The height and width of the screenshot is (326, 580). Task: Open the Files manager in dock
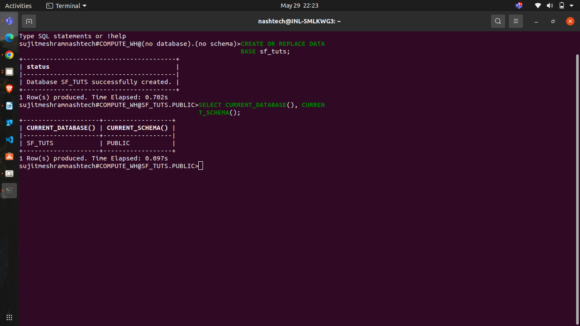click(9, 72)
